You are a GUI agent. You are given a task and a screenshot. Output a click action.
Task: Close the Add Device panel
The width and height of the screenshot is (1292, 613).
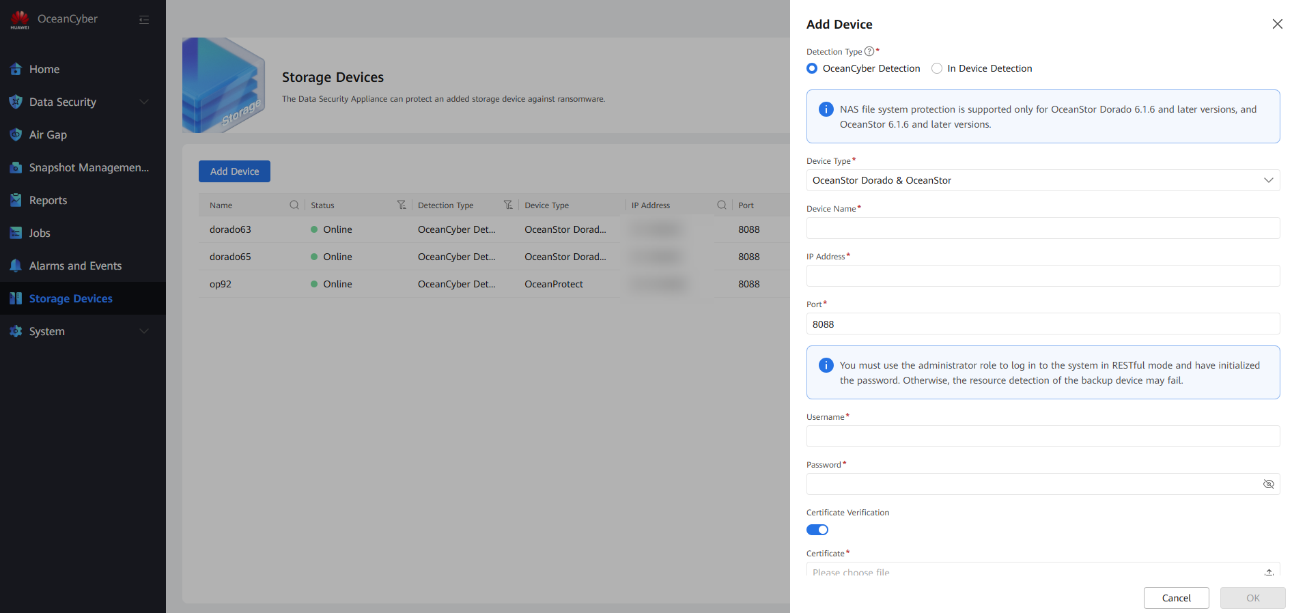[x=1277, y=24]
